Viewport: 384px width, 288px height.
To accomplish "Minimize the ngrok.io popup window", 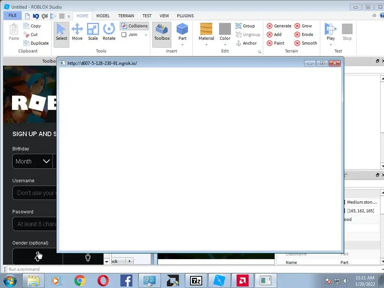I will [x=310, y=63].
